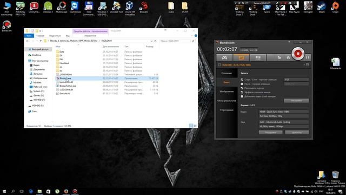The image size is (346, 195).
Task: Click Bandicam camera screenshot icon
Action: [x=288, y=58]
